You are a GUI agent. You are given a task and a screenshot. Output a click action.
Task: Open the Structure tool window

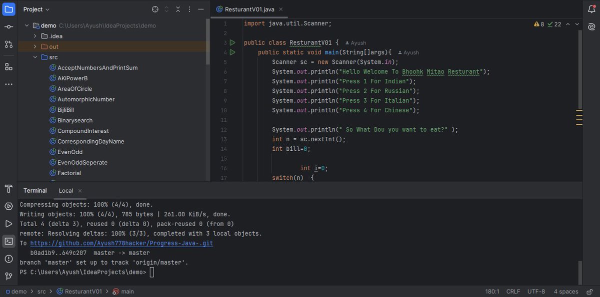[8, 66]
